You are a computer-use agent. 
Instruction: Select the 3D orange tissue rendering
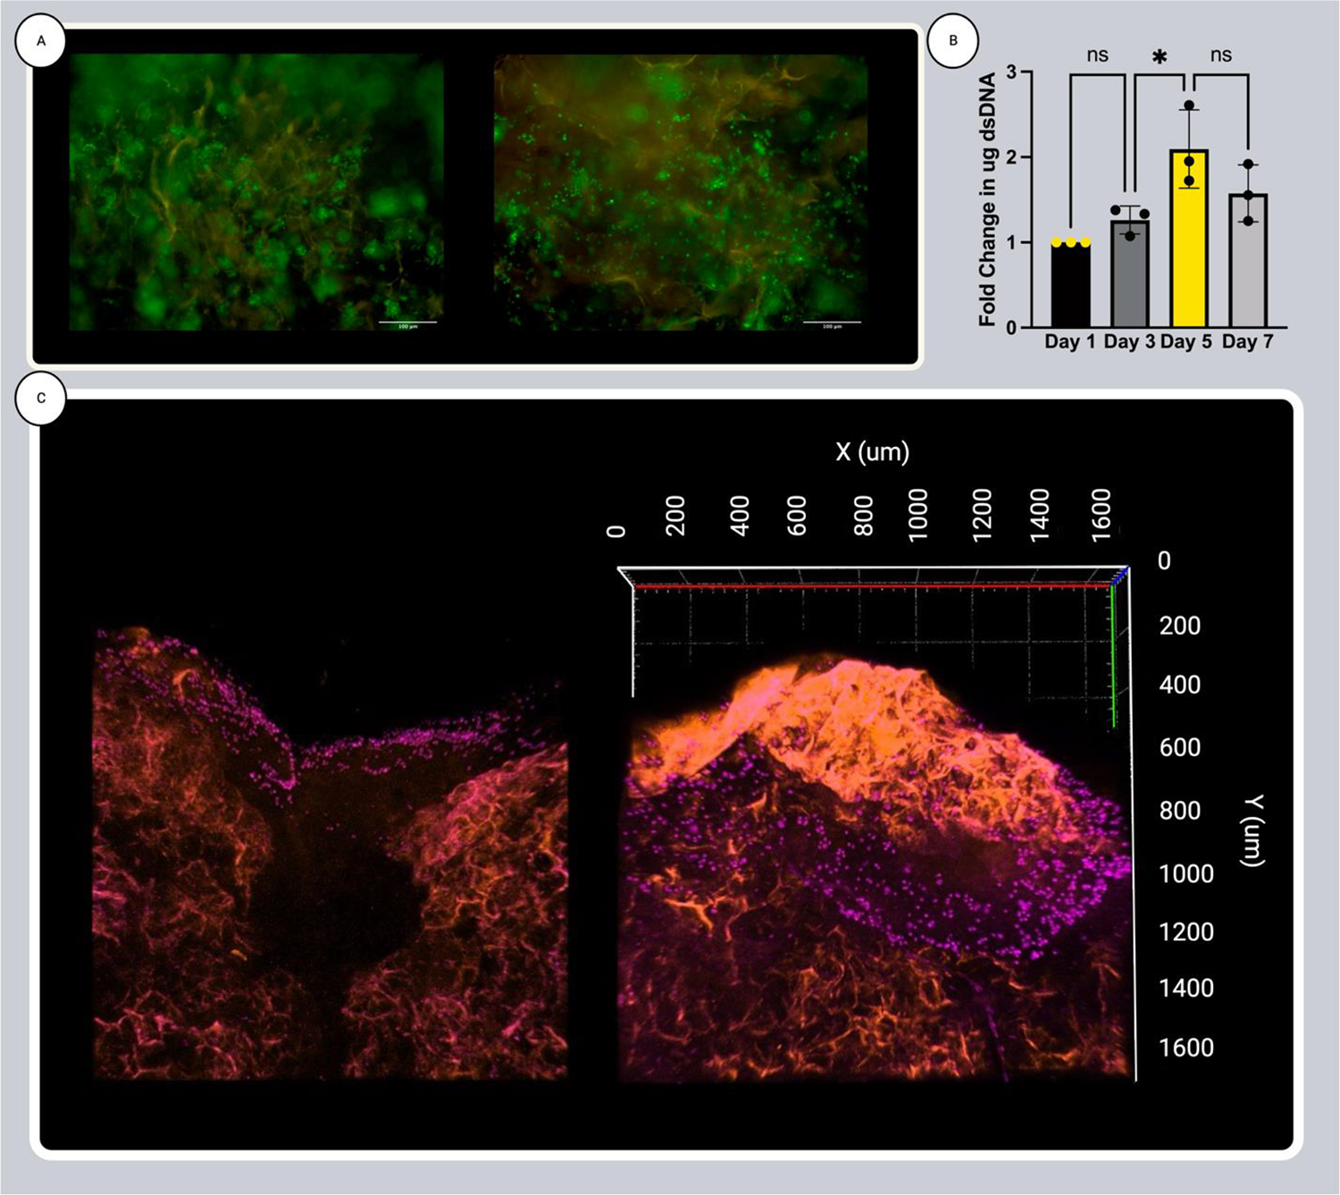[x=875, y=858]
